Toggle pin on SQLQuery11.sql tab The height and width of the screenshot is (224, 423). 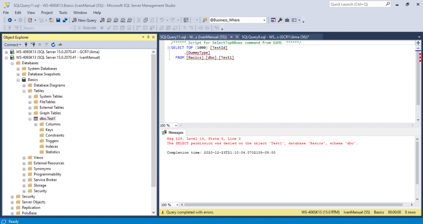pos(231,37)
